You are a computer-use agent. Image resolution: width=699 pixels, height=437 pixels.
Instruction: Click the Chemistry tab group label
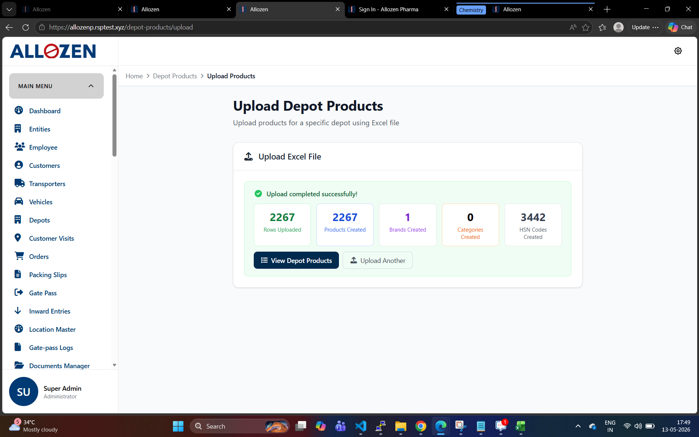coord(471,10)
